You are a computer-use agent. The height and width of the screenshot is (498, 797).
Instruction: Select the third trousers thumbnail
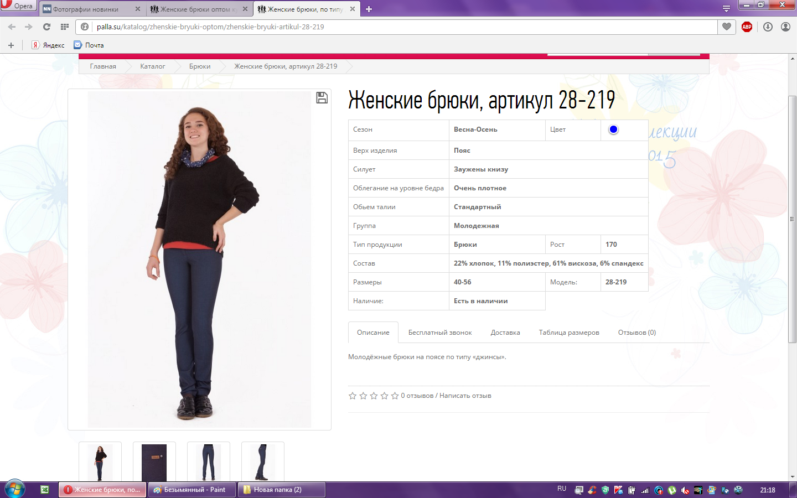tap(209, 462)
